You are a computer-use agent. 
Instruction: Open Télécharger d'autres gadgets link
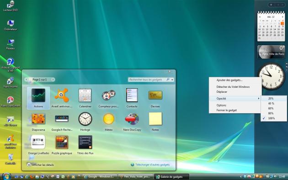(150, 165)
